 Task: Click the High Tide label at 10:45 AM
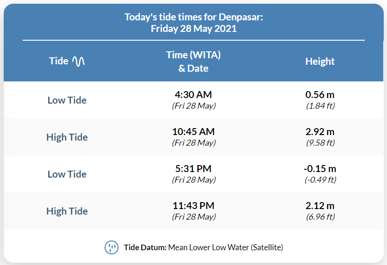tap(67, 137)
